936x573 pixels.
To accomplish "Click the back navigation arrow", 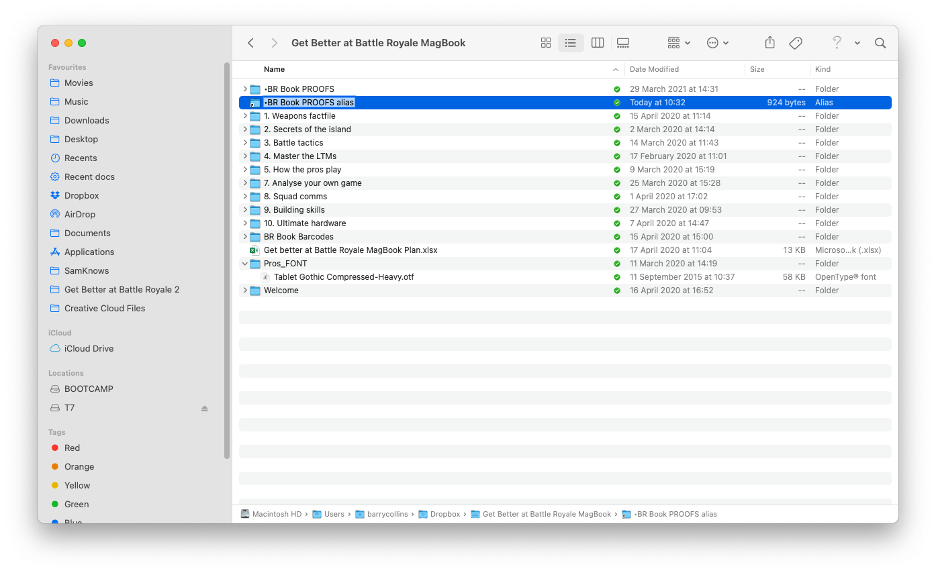I will (250, 42).
